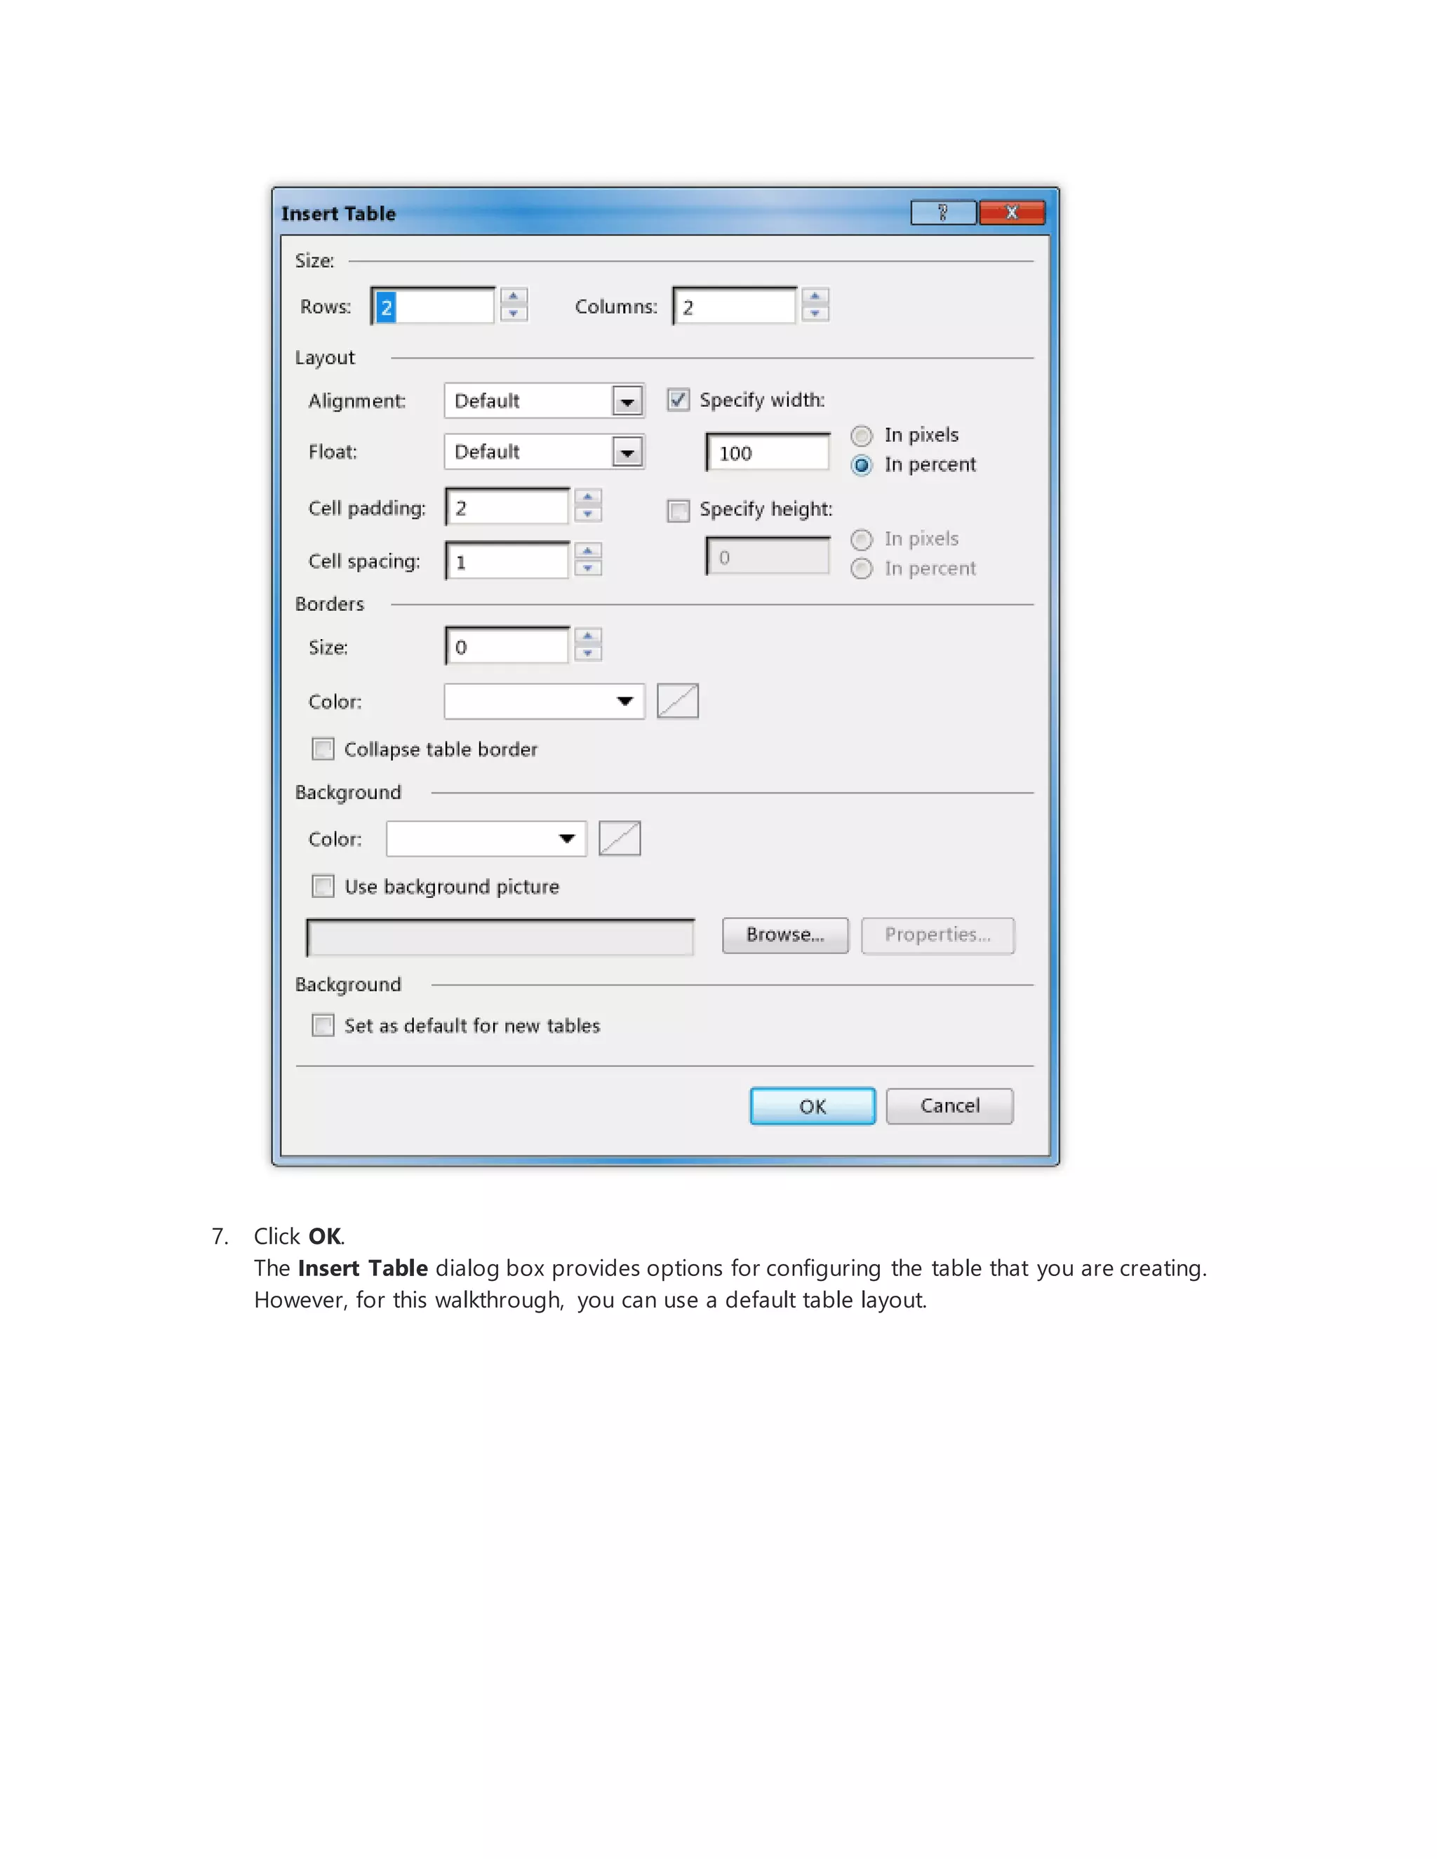Viewport: 1437px width, 1859px height.
Task: Expand the Float dropdown
Action: tap(627, 452)
